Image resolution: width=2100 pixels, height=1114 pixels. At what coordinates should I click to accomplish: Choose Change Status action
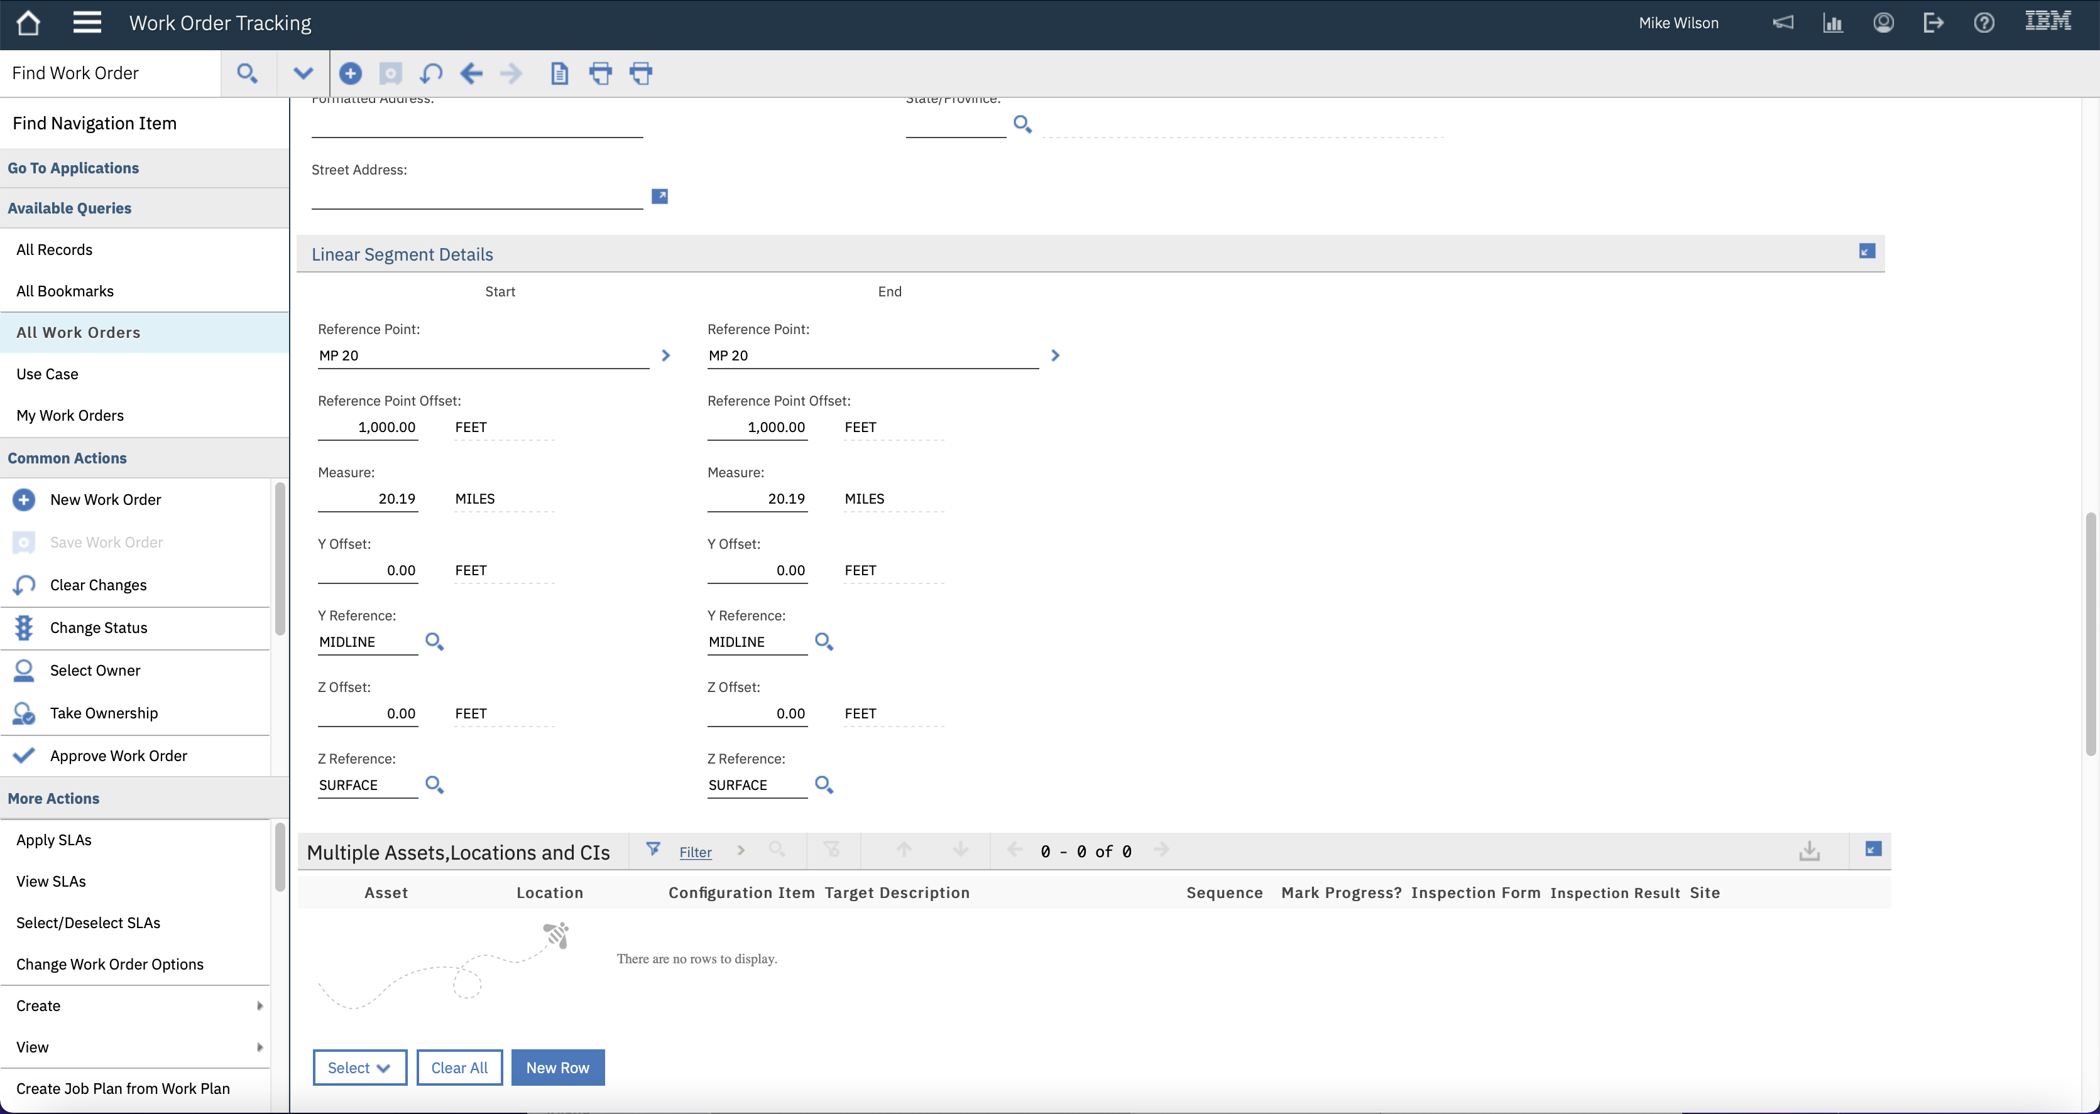[x=99, y=627]
